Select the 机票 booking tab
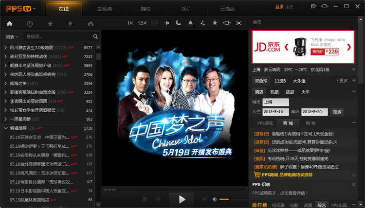365x208 pixels. tap(274, 92)
